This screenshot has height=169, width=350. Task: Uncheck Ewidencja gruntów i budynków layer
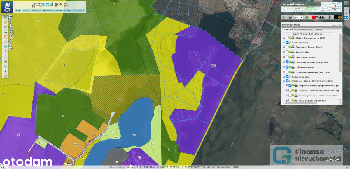(287, 62)
